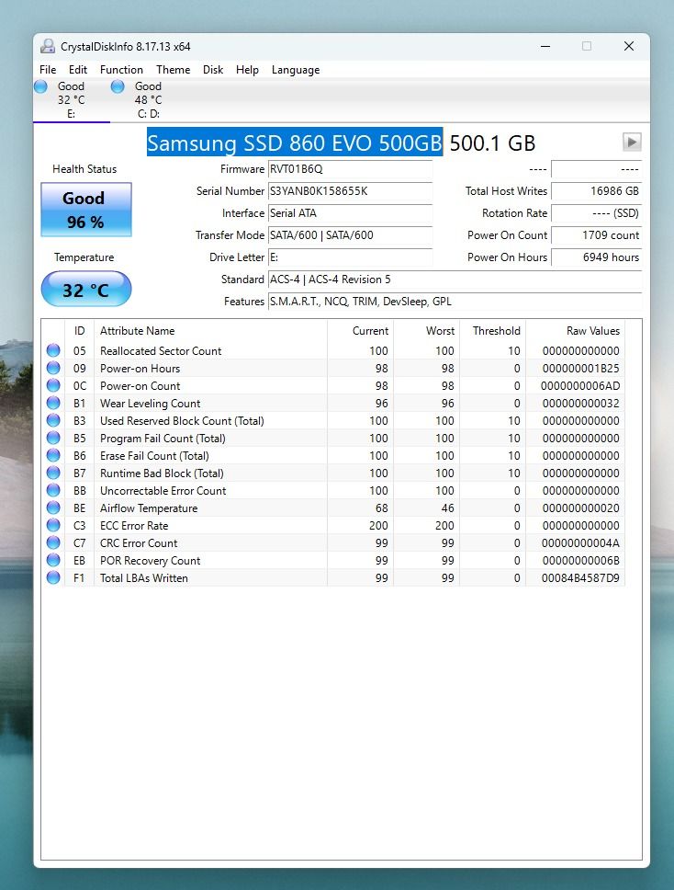Screen dimensions: 674x890
Task: Click status orb of Power-on Hours row
Action: click(53, 368)
